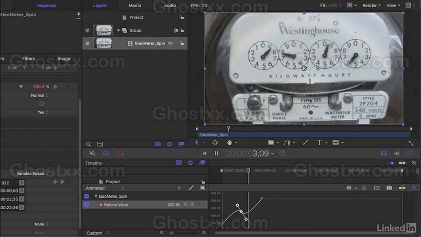Enable keyframe recording button
The width and height of the screenshot is (421, 237).
tap(121, 153)
